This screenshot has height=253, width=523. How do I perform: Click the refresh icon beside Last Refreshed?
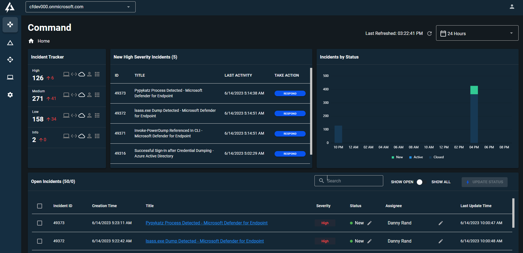click(x=429, y=34)
